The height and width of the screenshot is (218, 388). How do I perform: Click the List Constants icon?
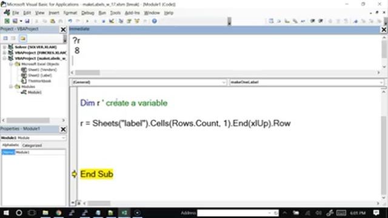pos(279,21)
